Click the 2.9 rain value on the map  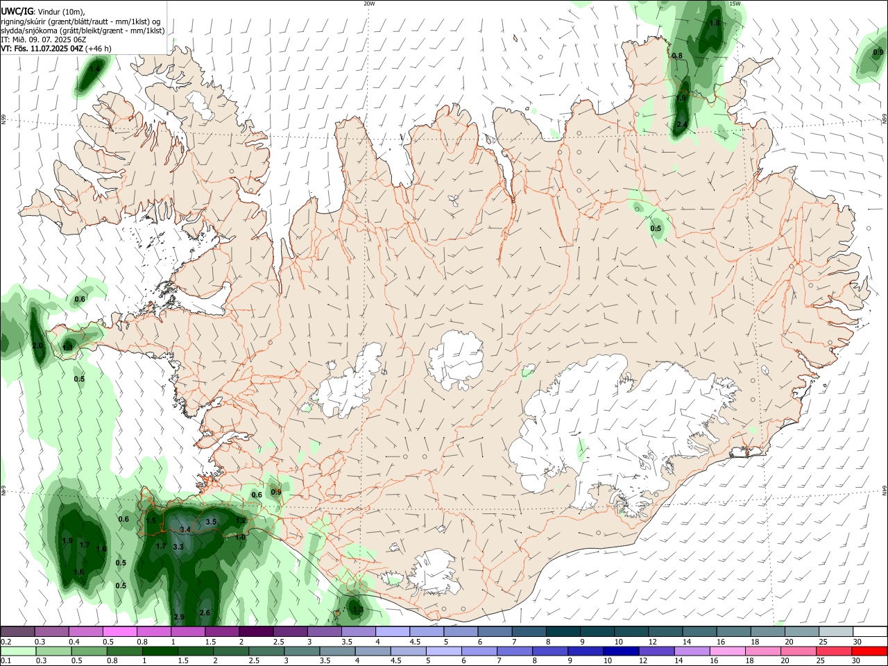click(179, 617)
